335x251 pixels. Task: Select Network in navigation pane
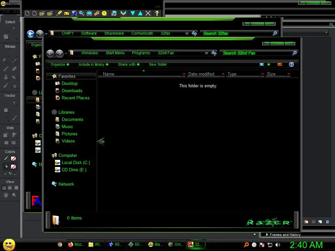tap(63, 184)
